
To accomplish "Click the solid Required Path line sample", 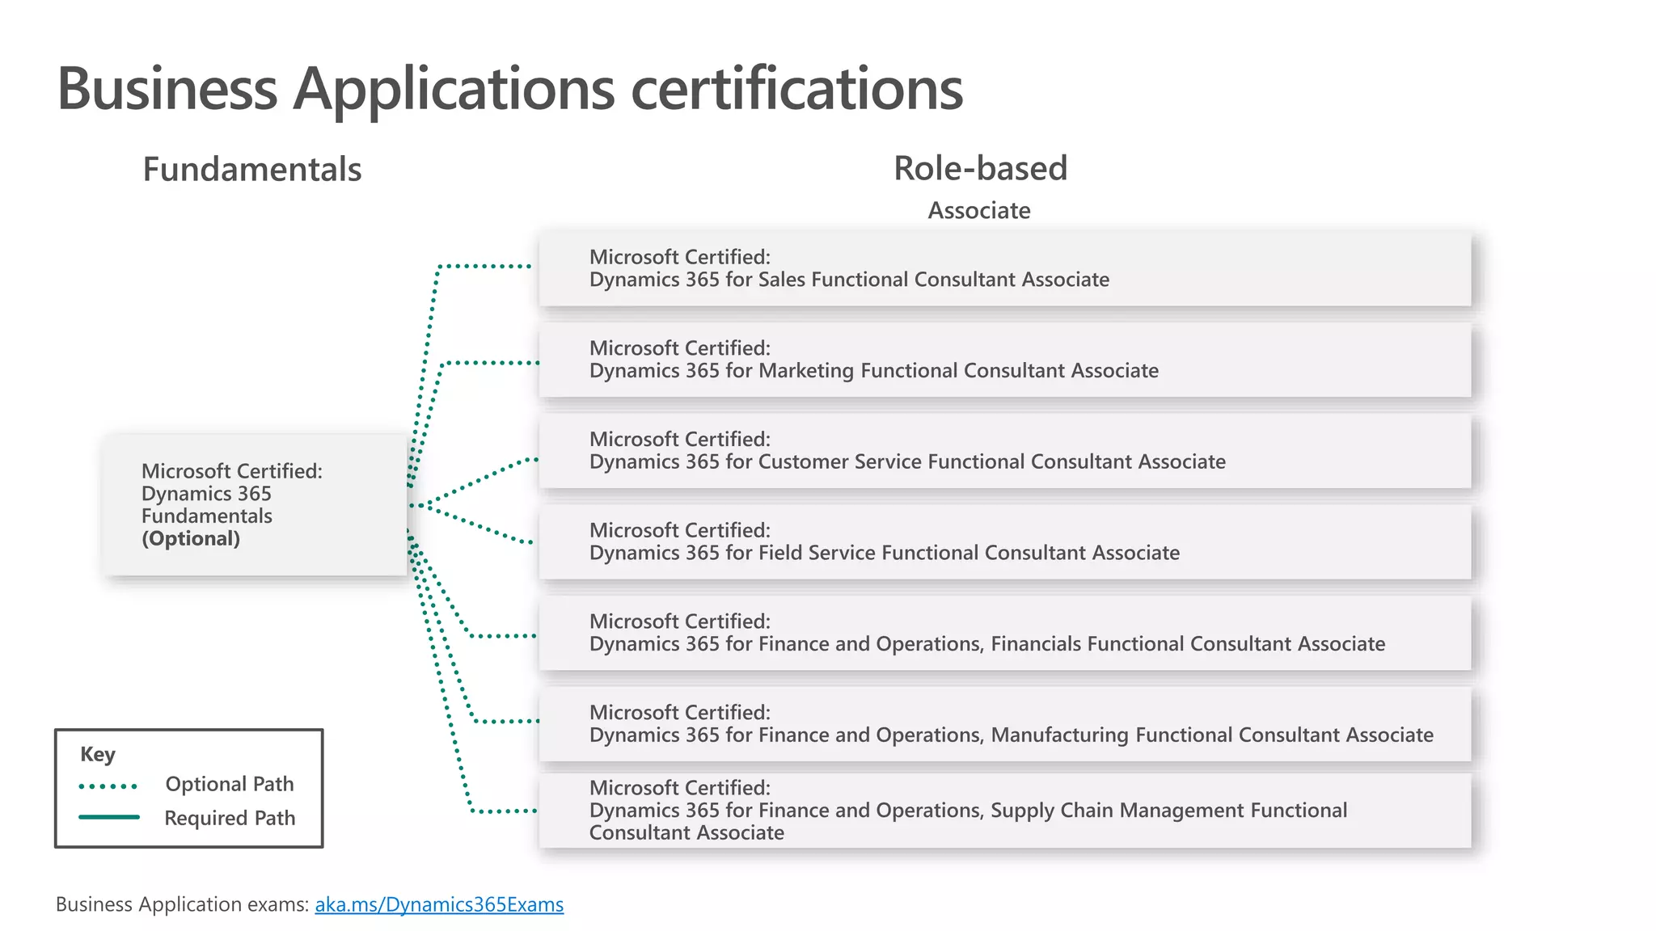I will (x=109, y=817).
